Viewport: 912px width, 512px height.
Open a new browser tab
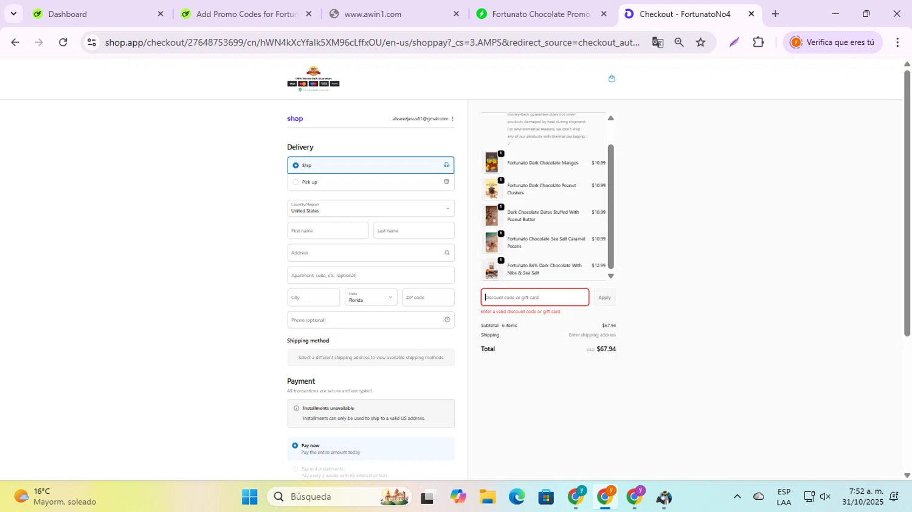click(775, 13)
